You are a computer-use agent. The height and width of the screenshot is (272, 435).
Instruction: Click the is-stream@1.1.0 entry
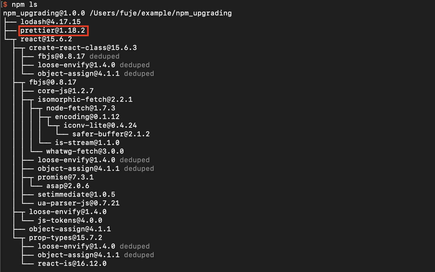87,143
